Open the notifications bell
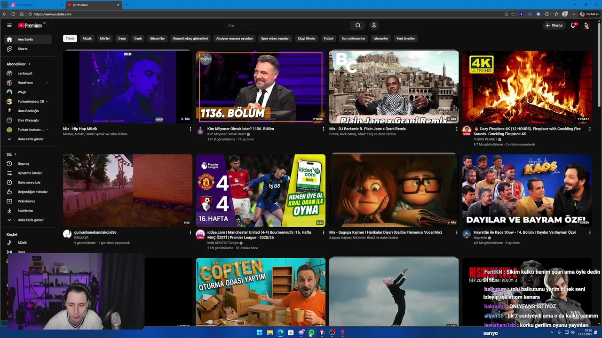Image resolution: width=602 pixels, height=338 pixels. 573,25
